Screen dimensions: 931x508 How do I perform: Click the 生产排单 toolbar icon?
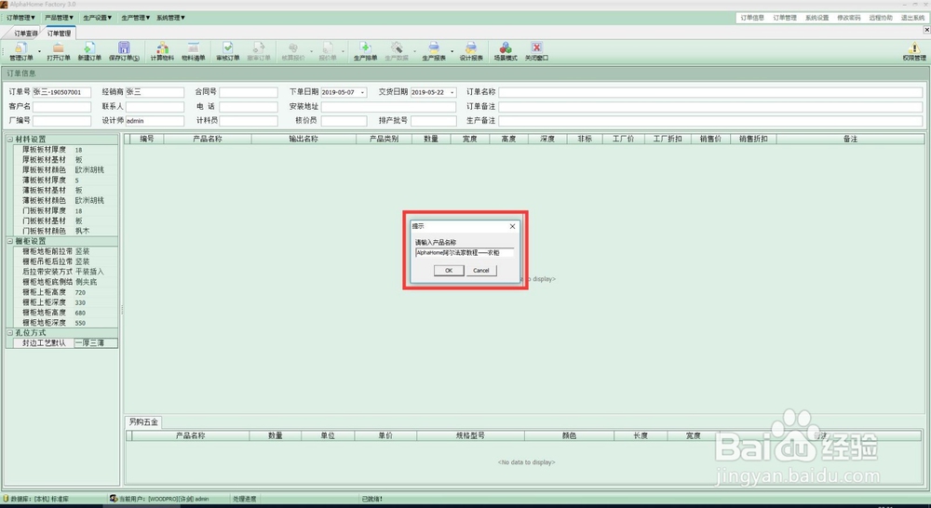tap(365, 51)
